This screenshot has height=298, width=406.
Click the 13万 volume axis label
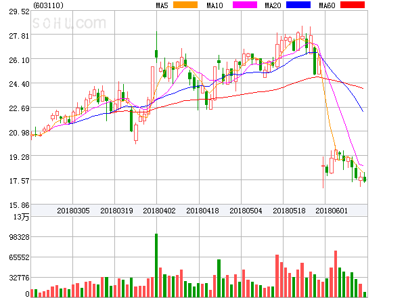[22, 217]
